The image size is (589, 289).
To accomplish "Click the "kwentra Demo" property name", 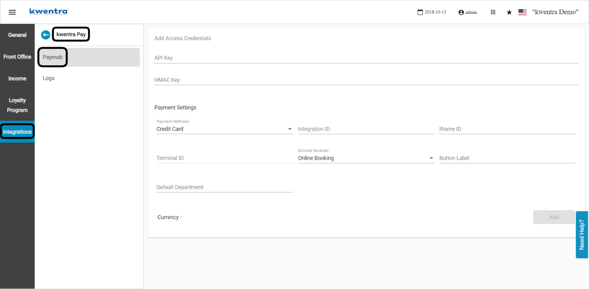I will (x=555, y=12).
